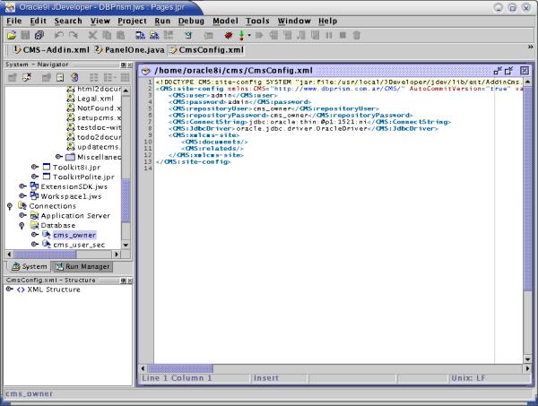Open the Tools menu
Screen dimensions: 538x406
tap(257, 21)
